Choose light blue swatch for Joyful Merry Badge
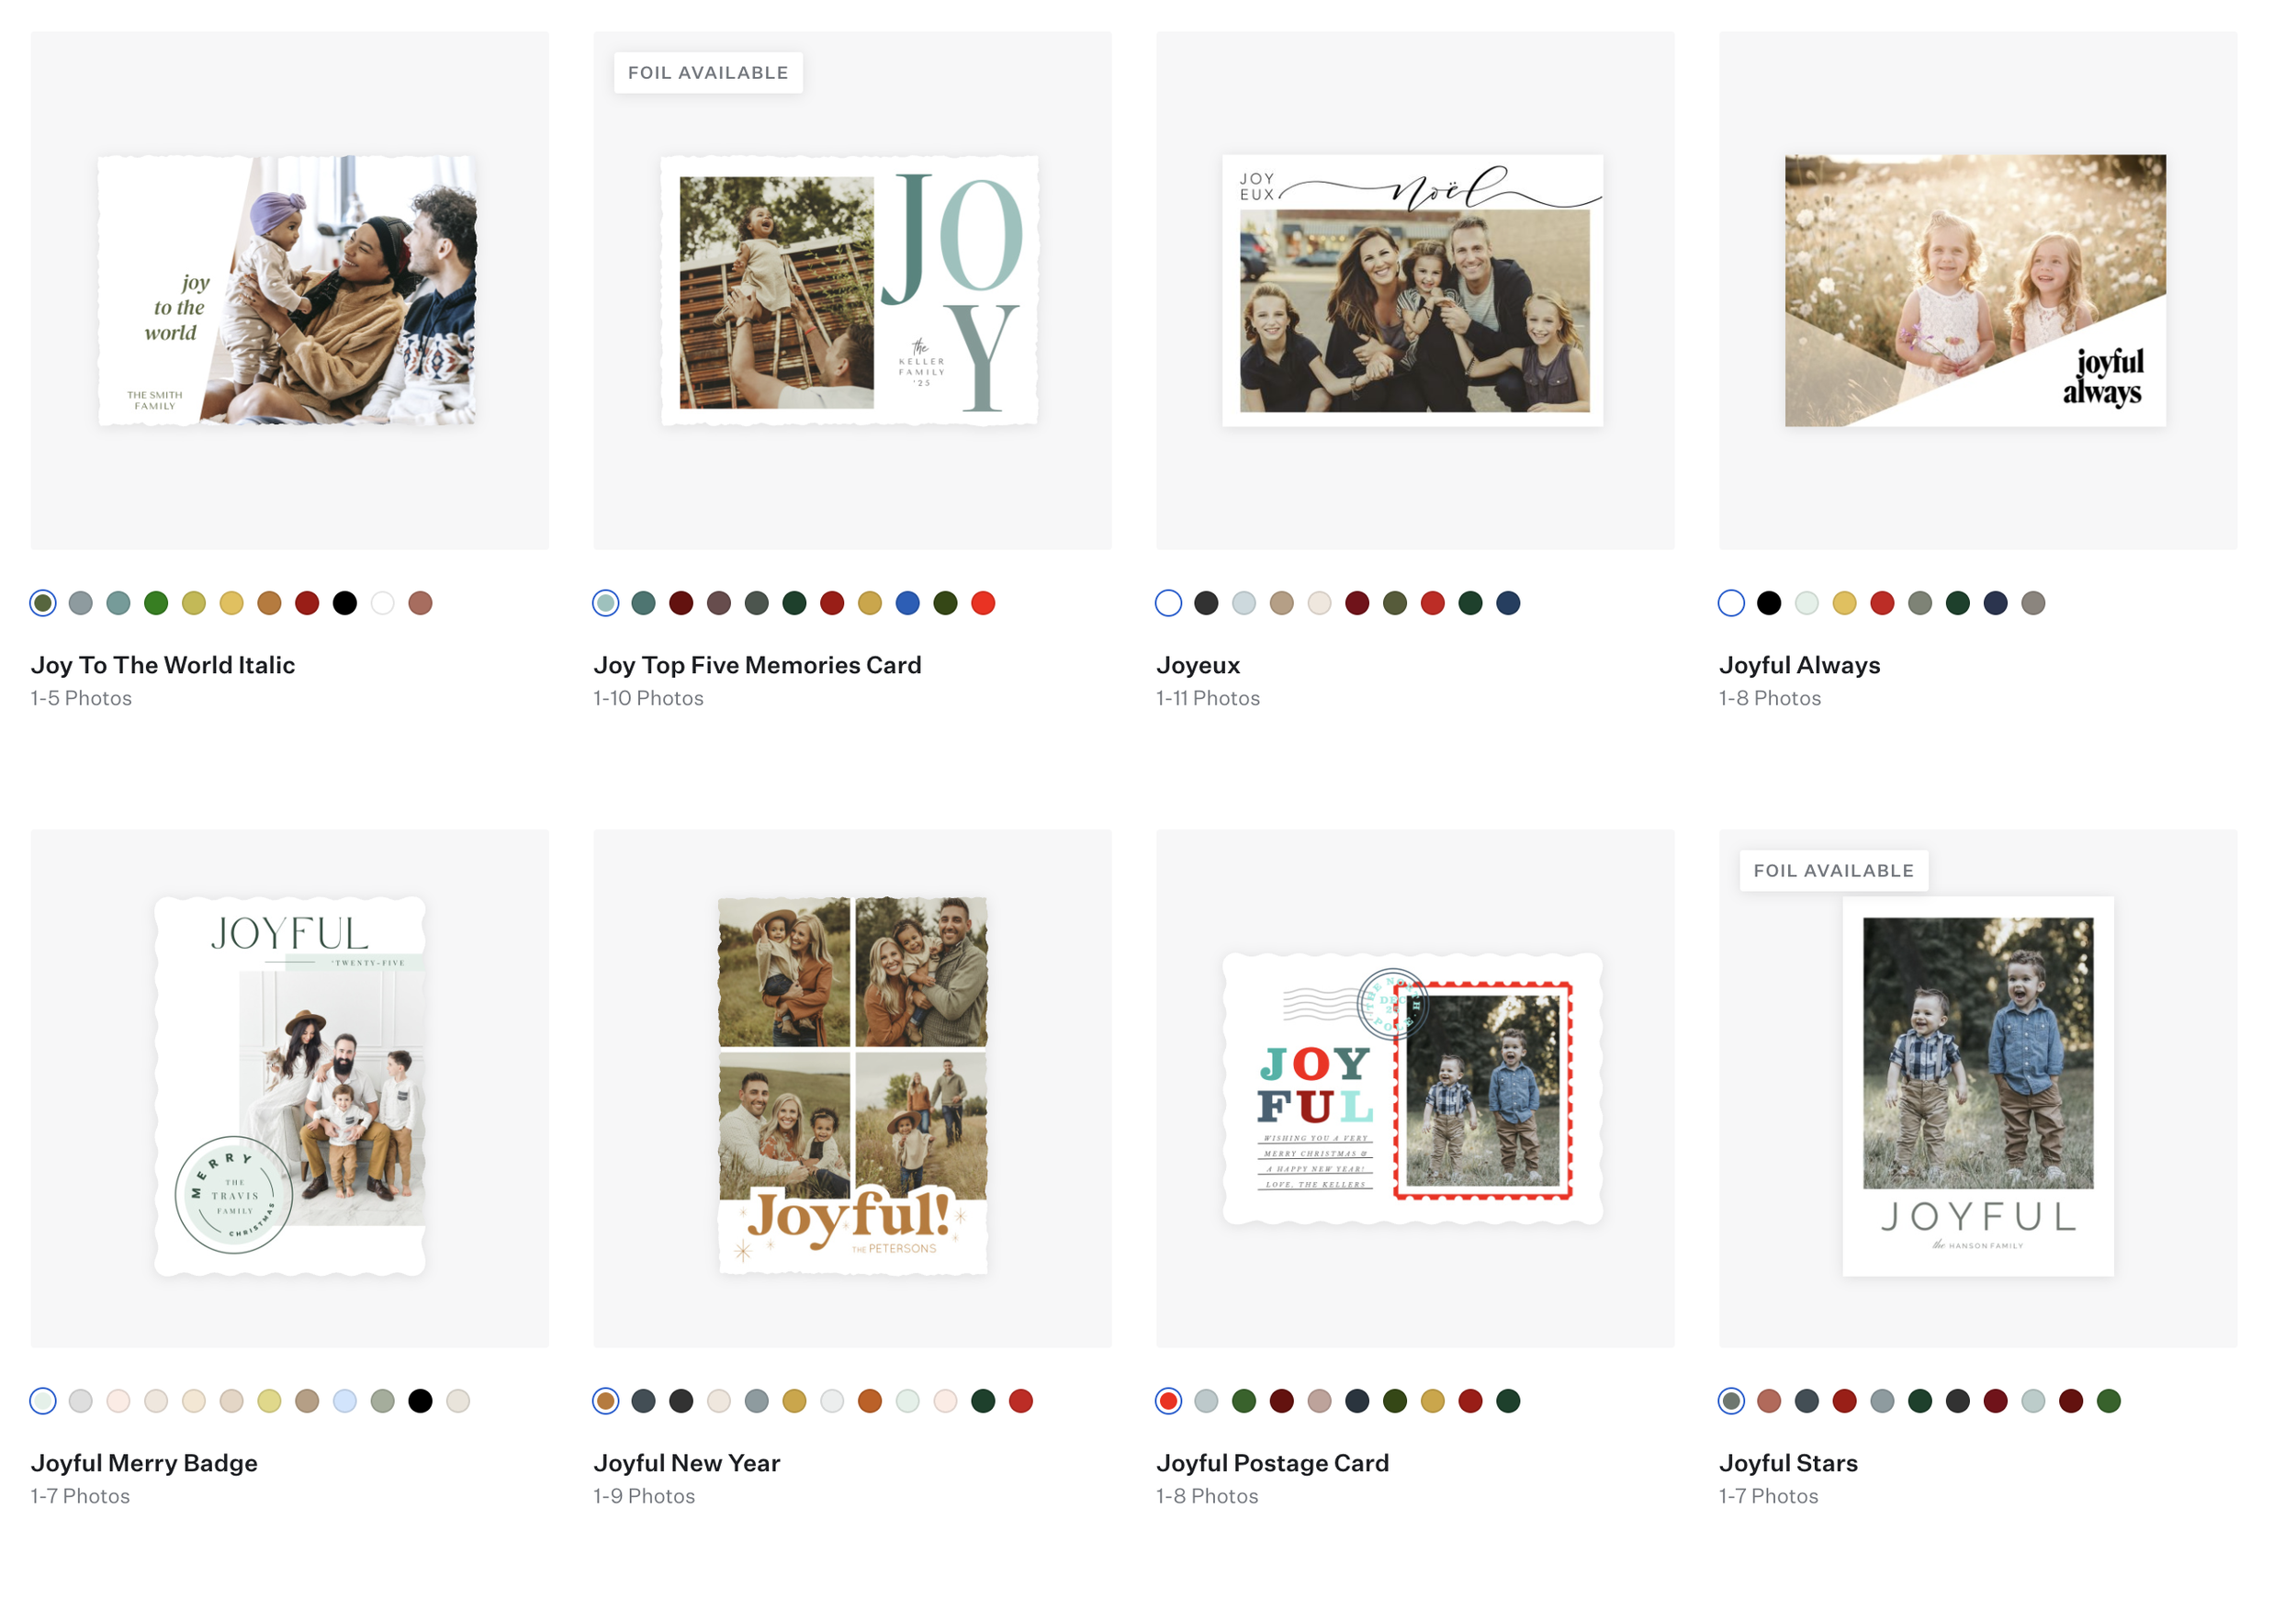The width and height of the screenshot is (2296, 1599). 345,1401
